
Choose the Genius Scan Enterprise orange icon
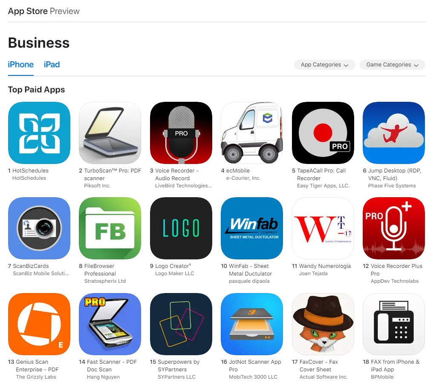(x=39, y=324)
